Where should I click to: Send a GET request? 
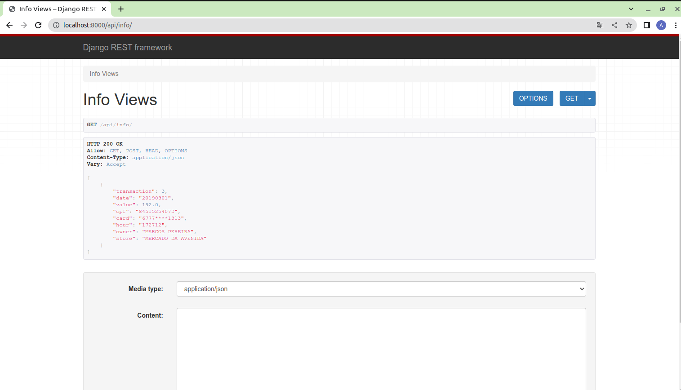(x=571, y=98)
